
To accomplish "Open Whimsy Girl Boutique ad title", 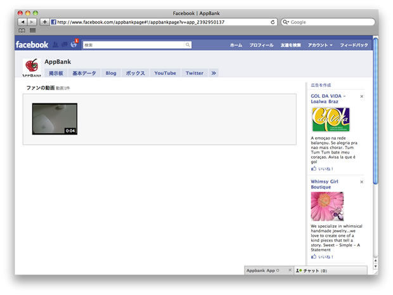I will [325, 185].
